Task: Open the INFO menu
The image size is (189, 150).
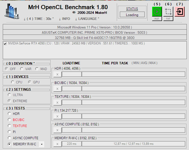Action: point(64,19)
